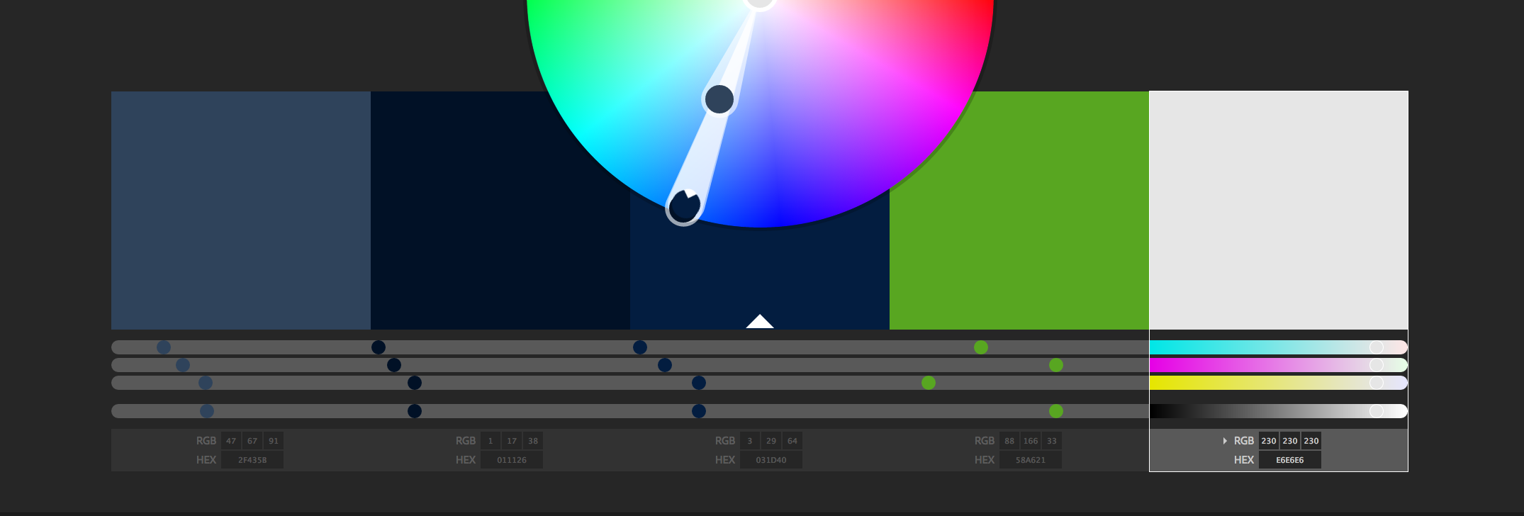Click top-row slider handle under 031D40 swatch

click(640, 347)
